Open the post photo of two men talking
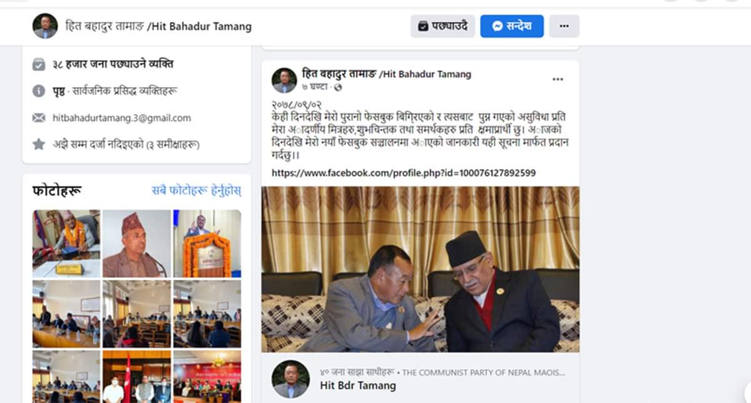 (420, 269)
